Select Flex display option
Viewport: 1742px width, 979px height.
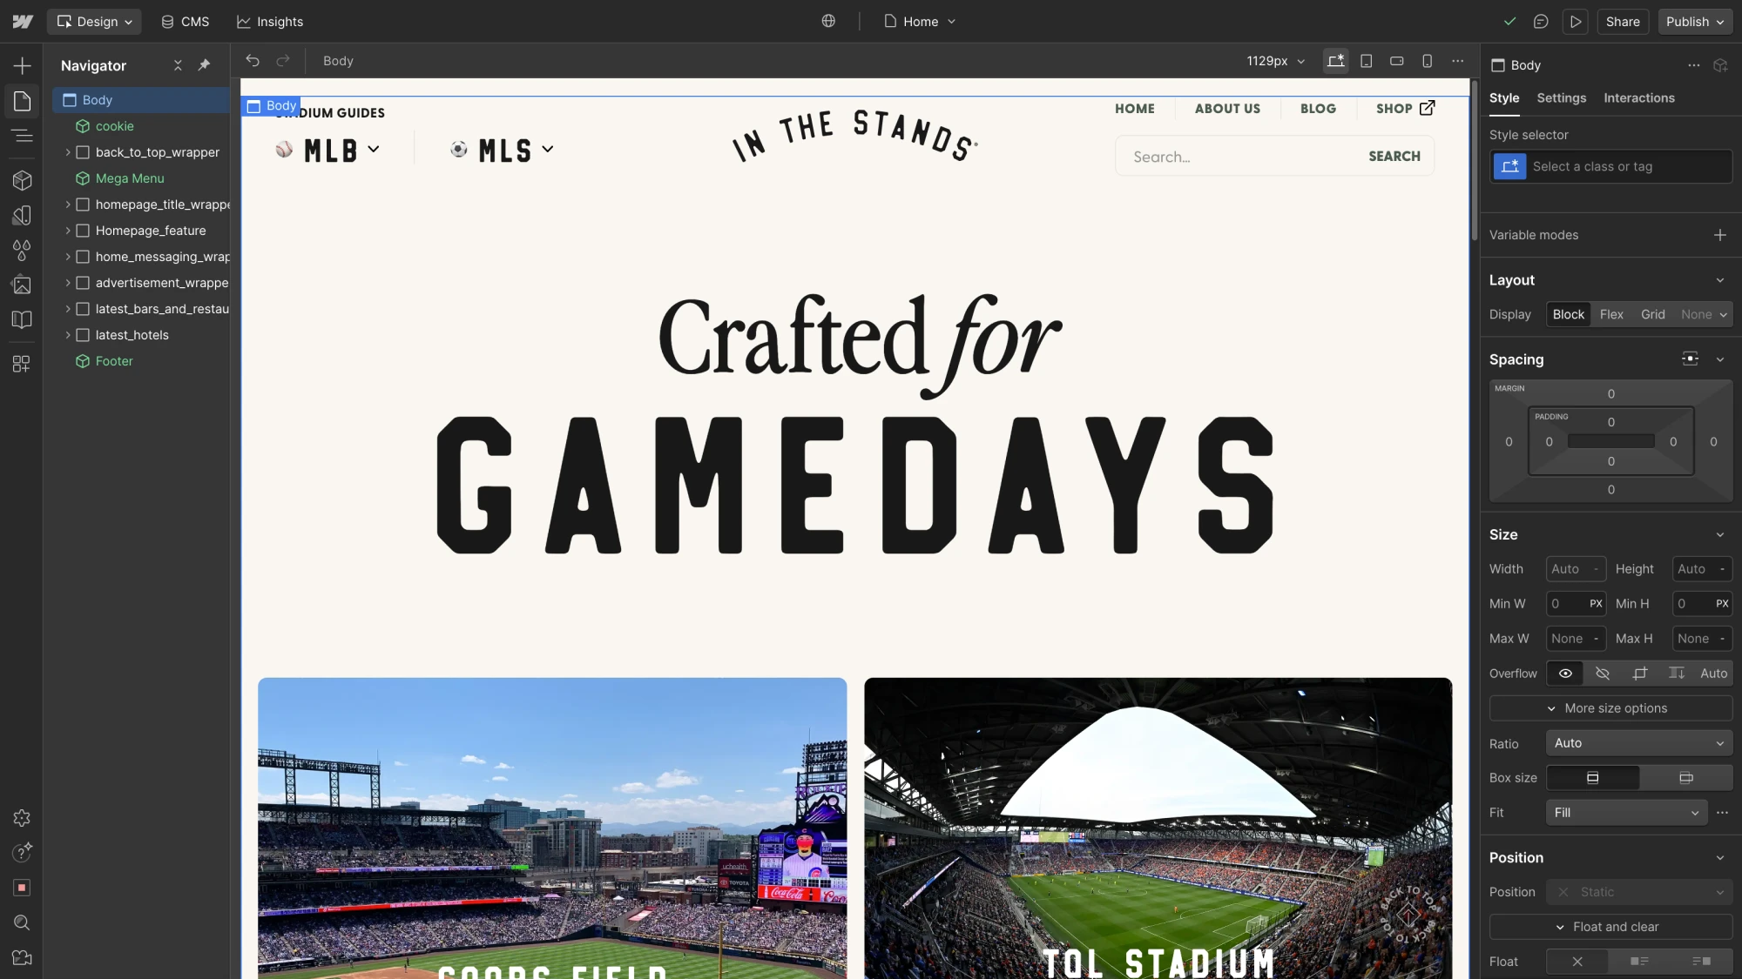point(1611,315)
